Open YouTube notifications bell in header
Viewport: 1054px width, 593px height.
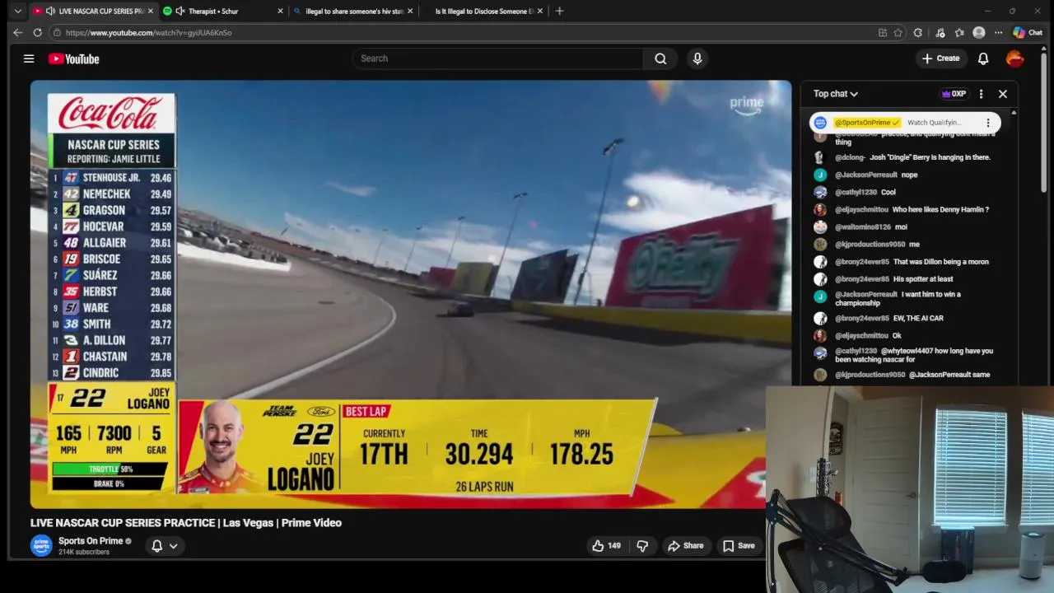(x=983, y=58)
